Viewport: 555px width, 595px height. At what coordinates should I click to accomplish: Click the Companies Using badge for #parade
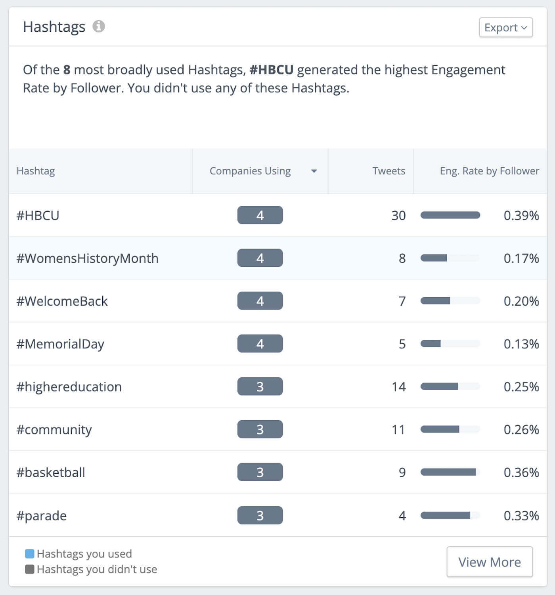coord(260,515)
